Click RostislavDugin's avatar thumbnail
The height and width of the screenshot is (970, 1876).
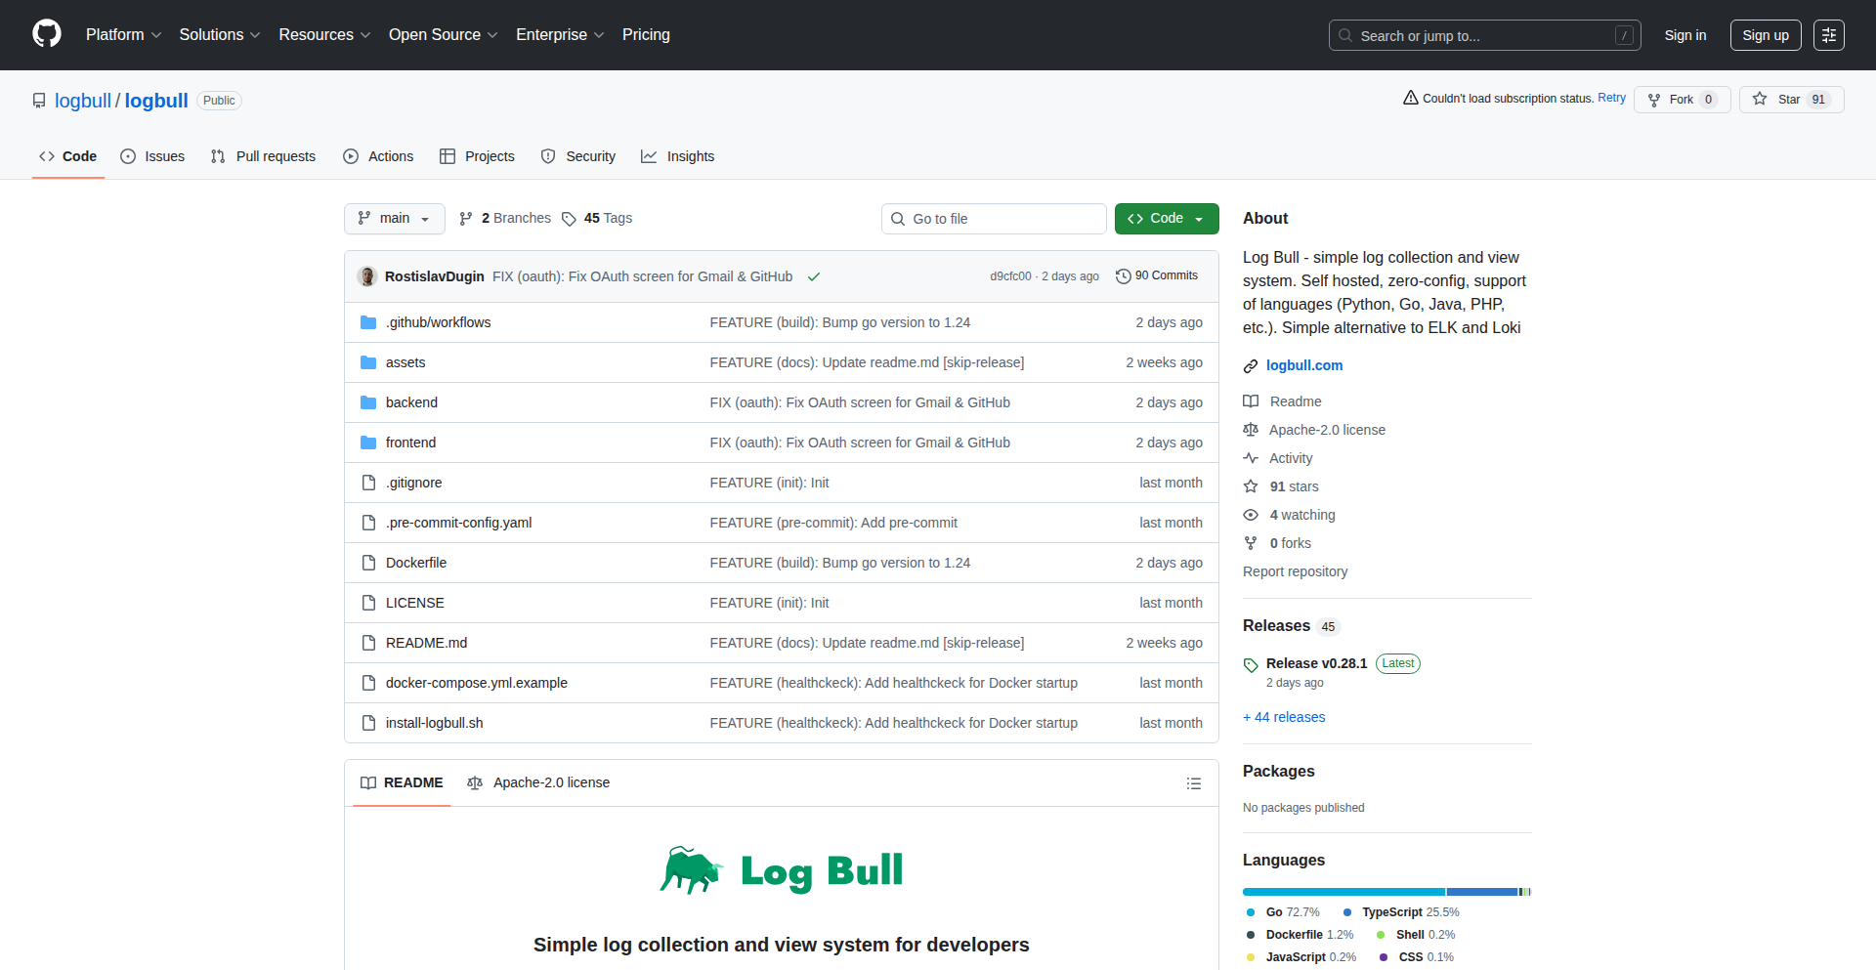point(366,276)
